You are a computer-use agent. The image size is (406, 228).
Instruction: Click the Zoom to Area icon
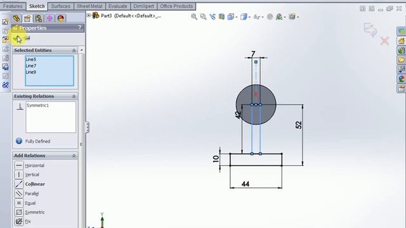pyautogui.click(x=203, y=17)
